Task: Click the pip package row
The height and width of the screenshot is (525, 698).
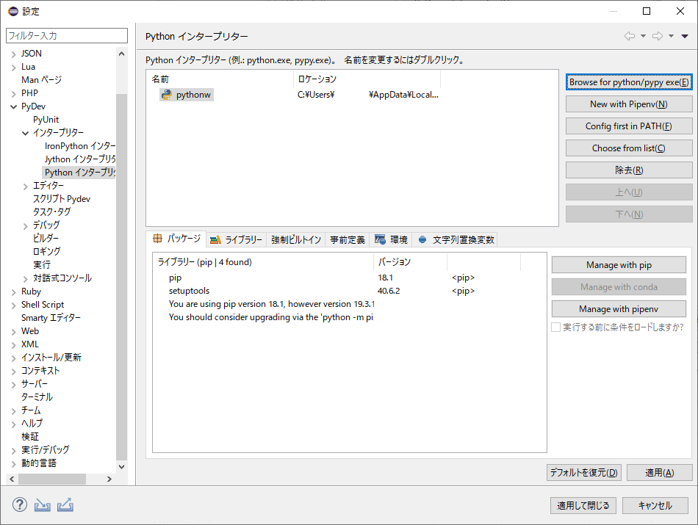Action: point(349,278)
